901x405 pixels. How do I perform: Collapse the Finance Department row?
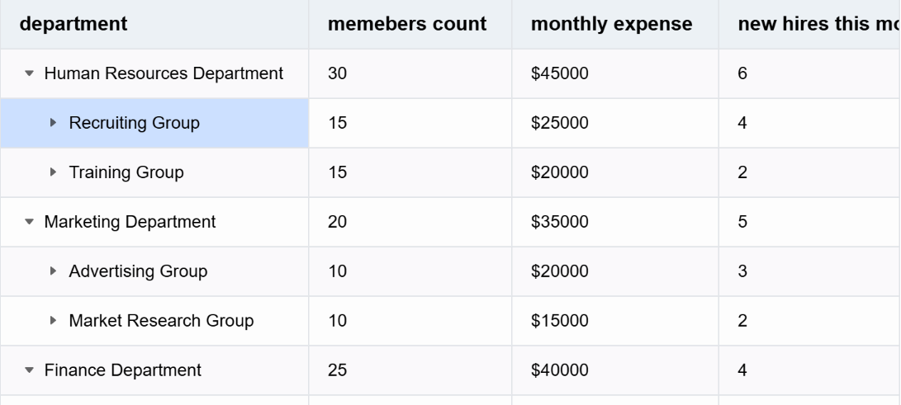(x=31, y=370)
